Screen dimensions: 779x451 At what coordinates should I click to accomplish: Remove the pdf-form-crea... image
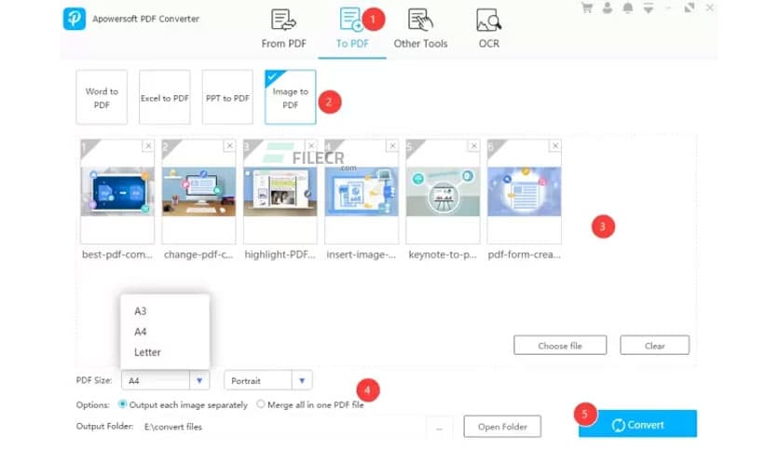click(x=555, y=145)
